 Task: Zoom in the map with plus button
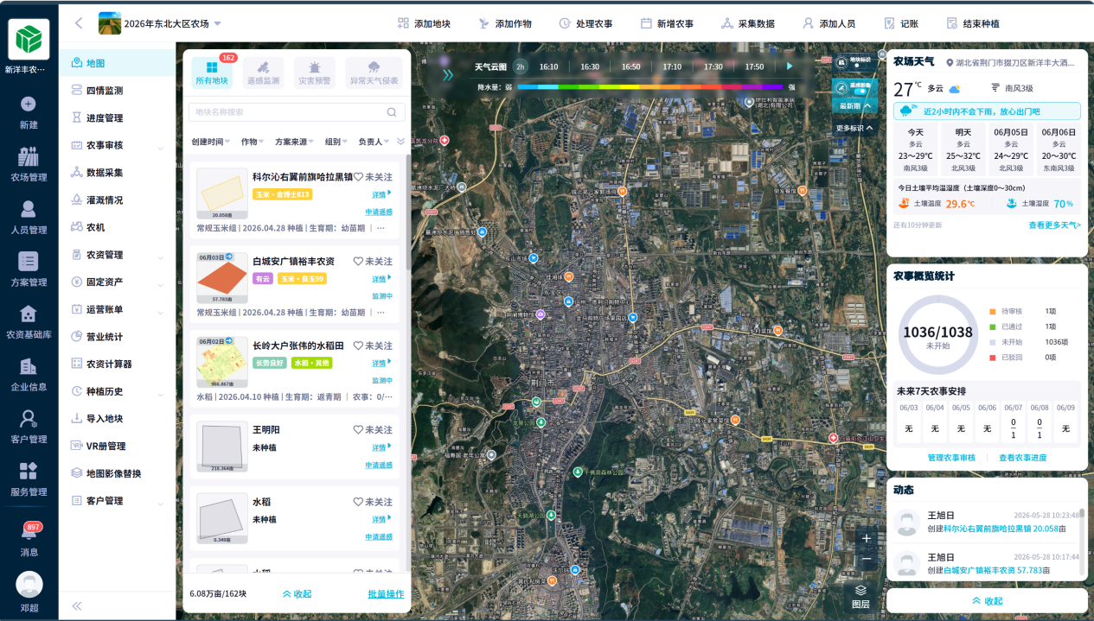tap(867, 538)
